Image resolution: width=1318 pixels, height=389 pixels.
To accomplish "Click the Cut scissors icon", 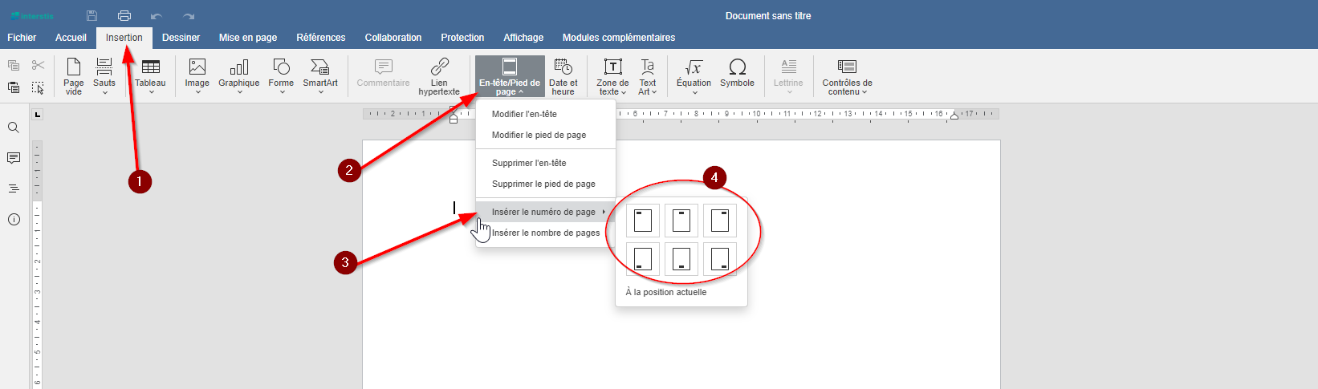I will coord(38,65).
